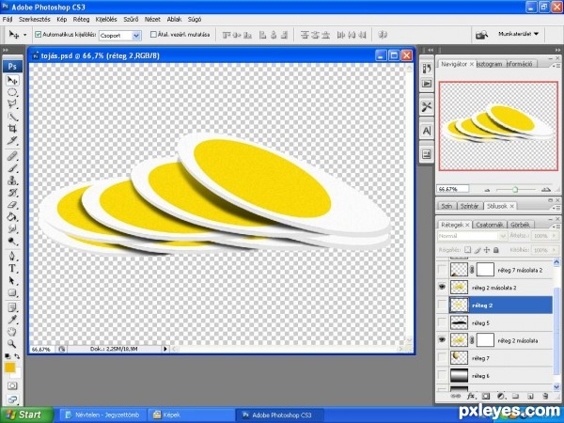Toggle Automatikus kijelölés checkbox
The height and width of the screenshot is (423, 564).
[x=39, y=35]
